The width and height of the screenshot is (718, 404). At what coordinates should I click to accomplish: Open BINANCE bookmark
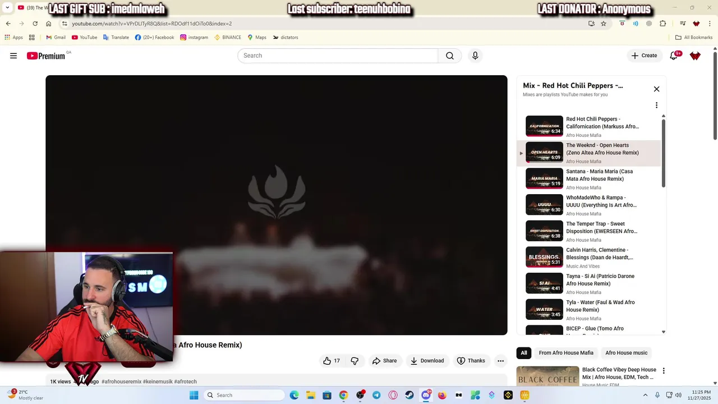[x=227, y=38]
